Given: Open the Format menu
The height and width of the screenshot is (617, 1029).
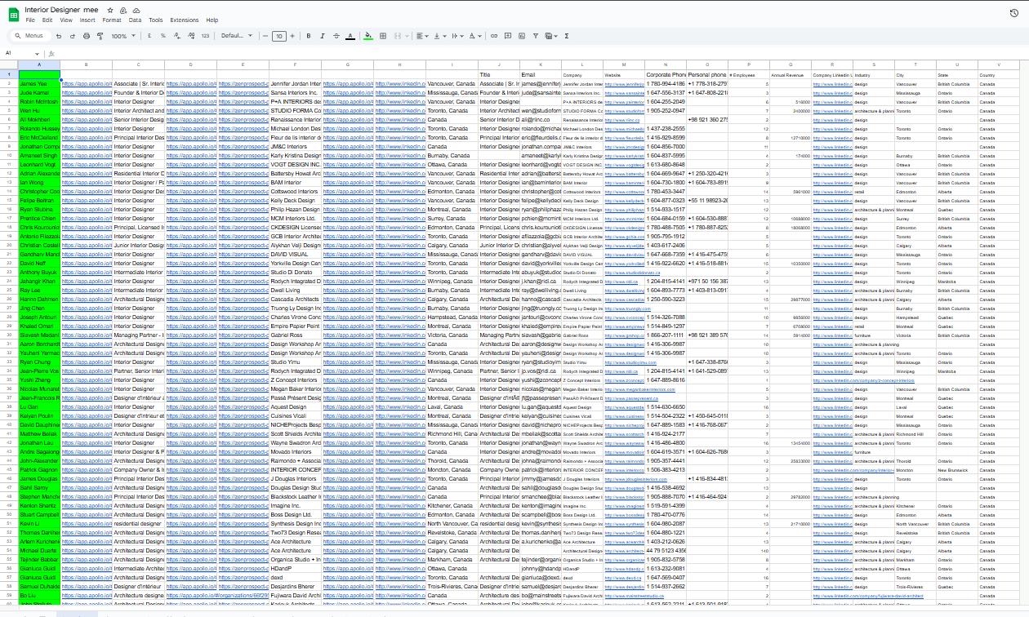Looking at the screenshot, I should click(112, 20).
